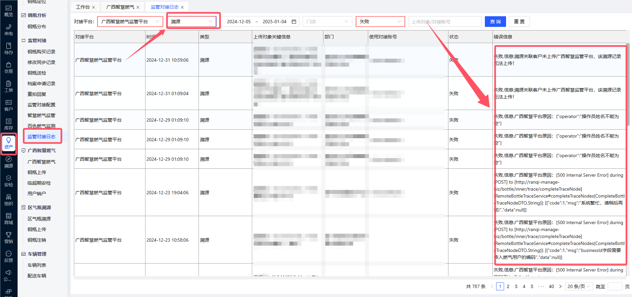Click calendar icon in date range picker

tap(294, 22)
